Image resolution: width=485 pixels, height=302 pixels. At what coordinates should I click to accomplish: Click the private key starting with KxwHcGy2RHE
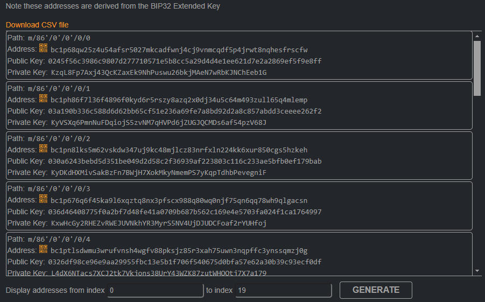[159, 223]
